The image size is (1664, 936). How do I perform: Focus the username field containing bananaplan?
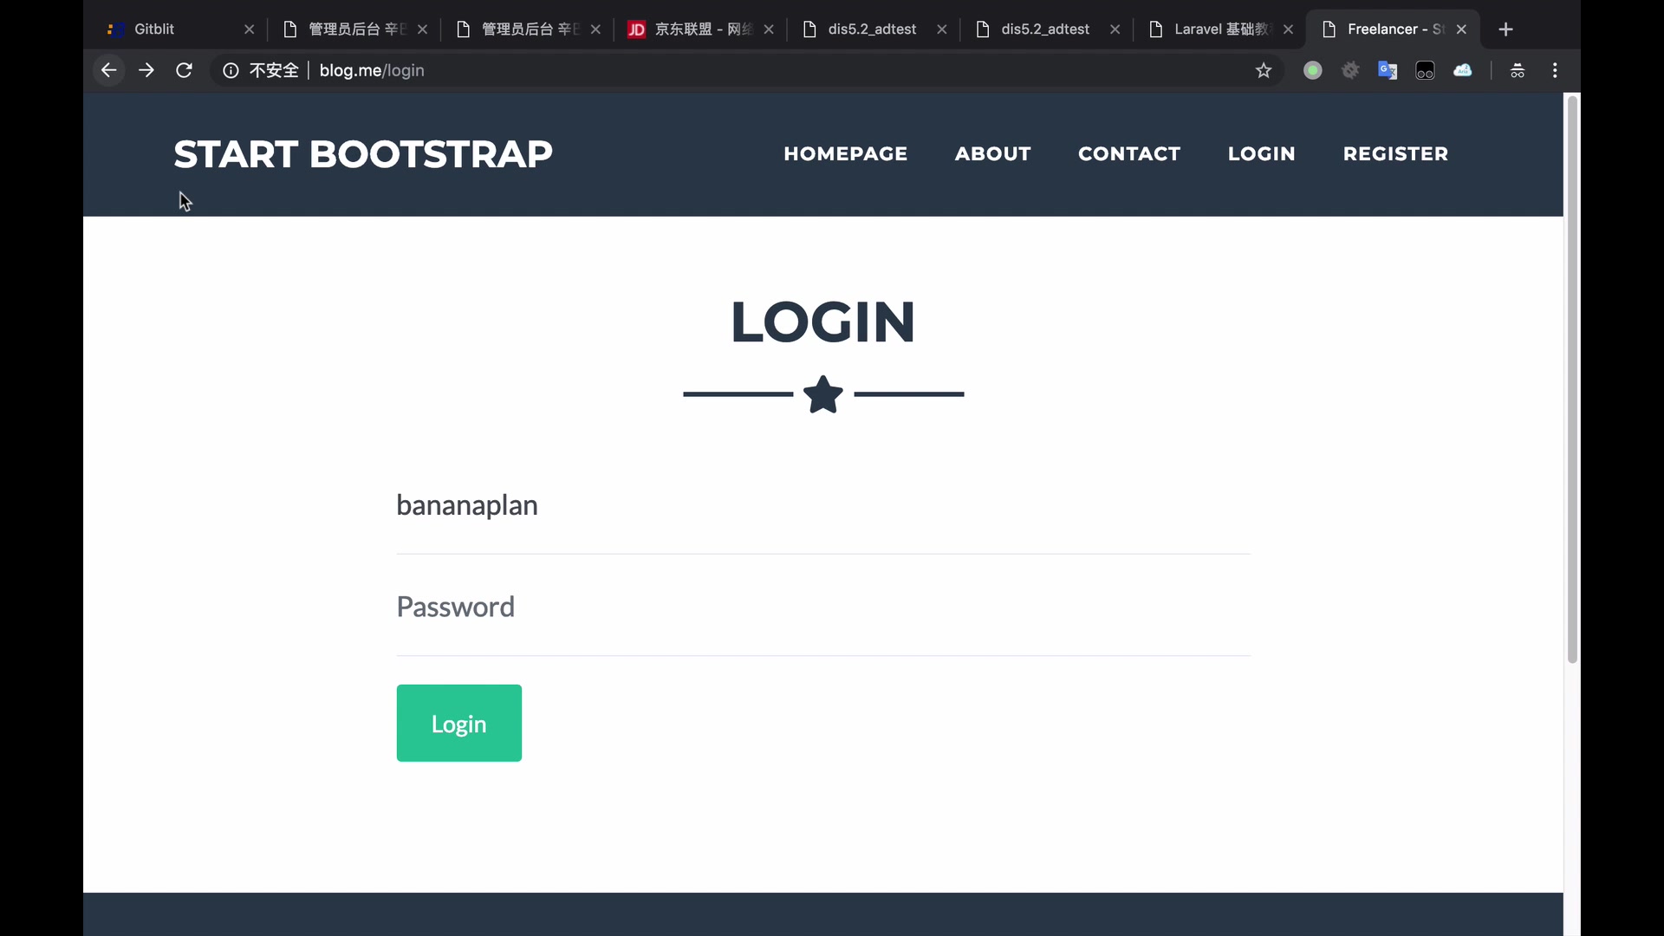pyautogui.click(x=823, y=505)
